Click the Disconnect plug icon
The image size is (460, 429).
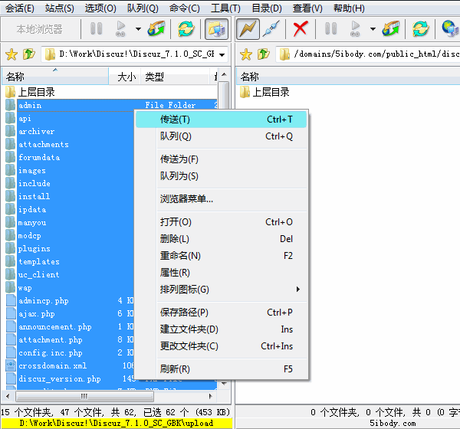tap(270, 30)
